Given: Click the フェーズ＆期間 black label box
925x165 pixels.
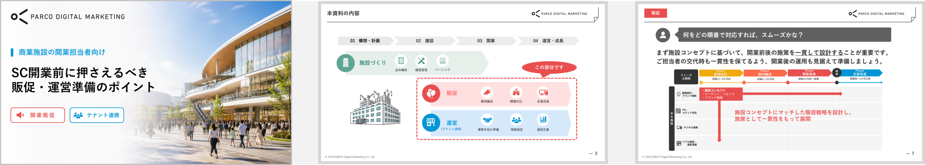Looking at the screenshot, I should [686, 77].
